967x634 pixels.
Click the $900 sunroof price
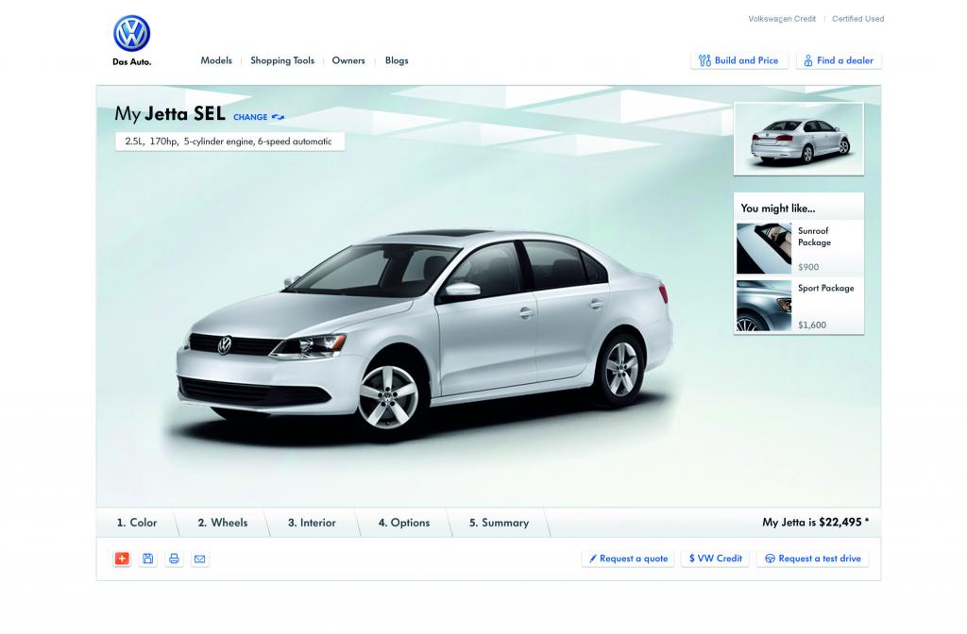[x=808, y=267]
